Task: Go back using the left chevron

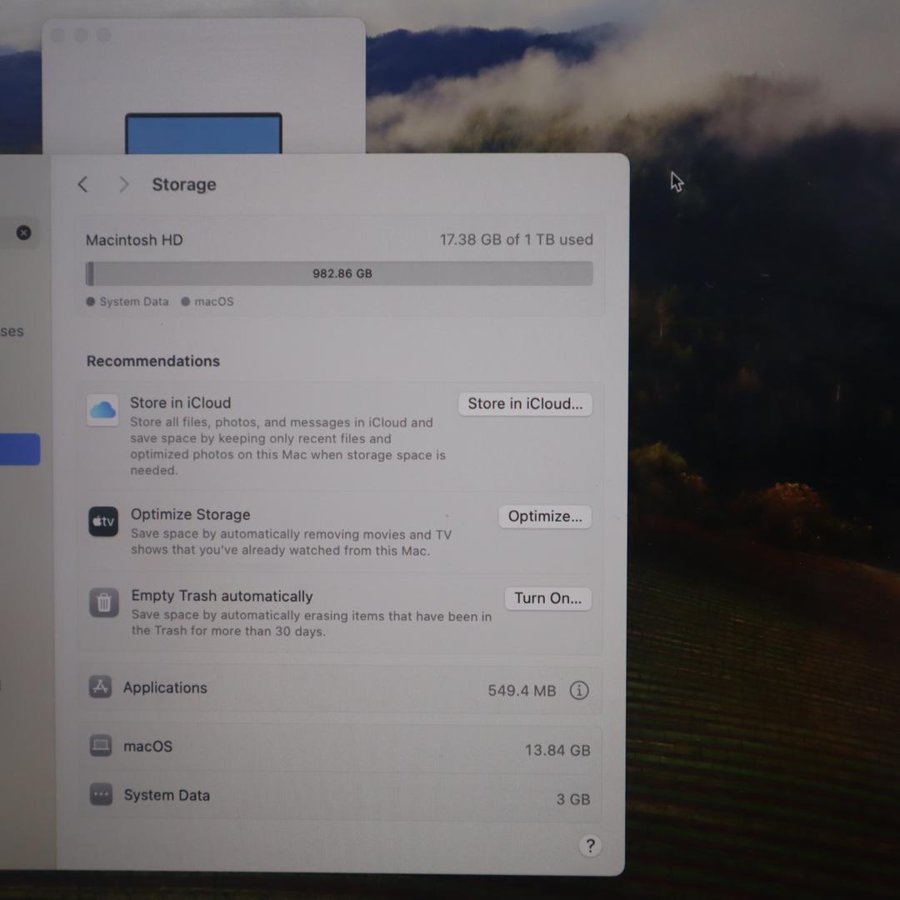Action: coord(82,184)
